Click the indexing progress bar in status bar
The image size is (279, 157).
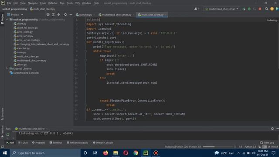point(218,147)
